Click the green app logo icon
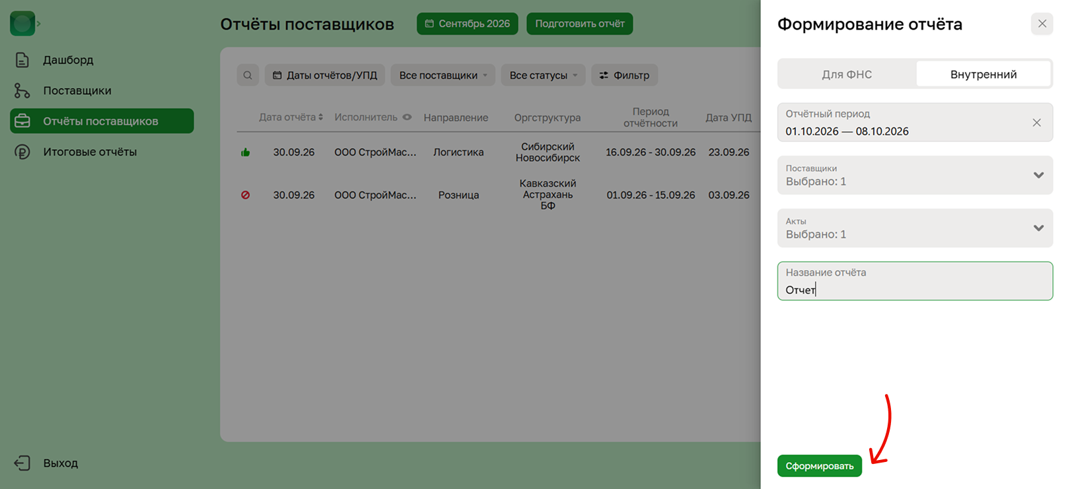The image size is (1070, 489). pyautogui.click(x=22, y=24)
